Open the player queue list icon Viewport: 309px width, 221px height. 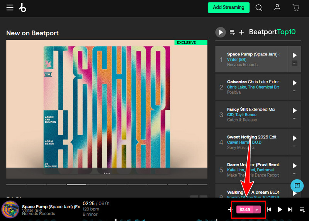coord(302,209)
